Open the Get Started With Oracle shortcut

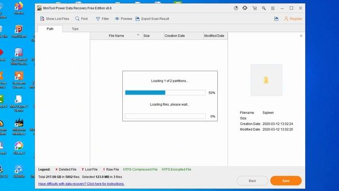pos(19,57)
